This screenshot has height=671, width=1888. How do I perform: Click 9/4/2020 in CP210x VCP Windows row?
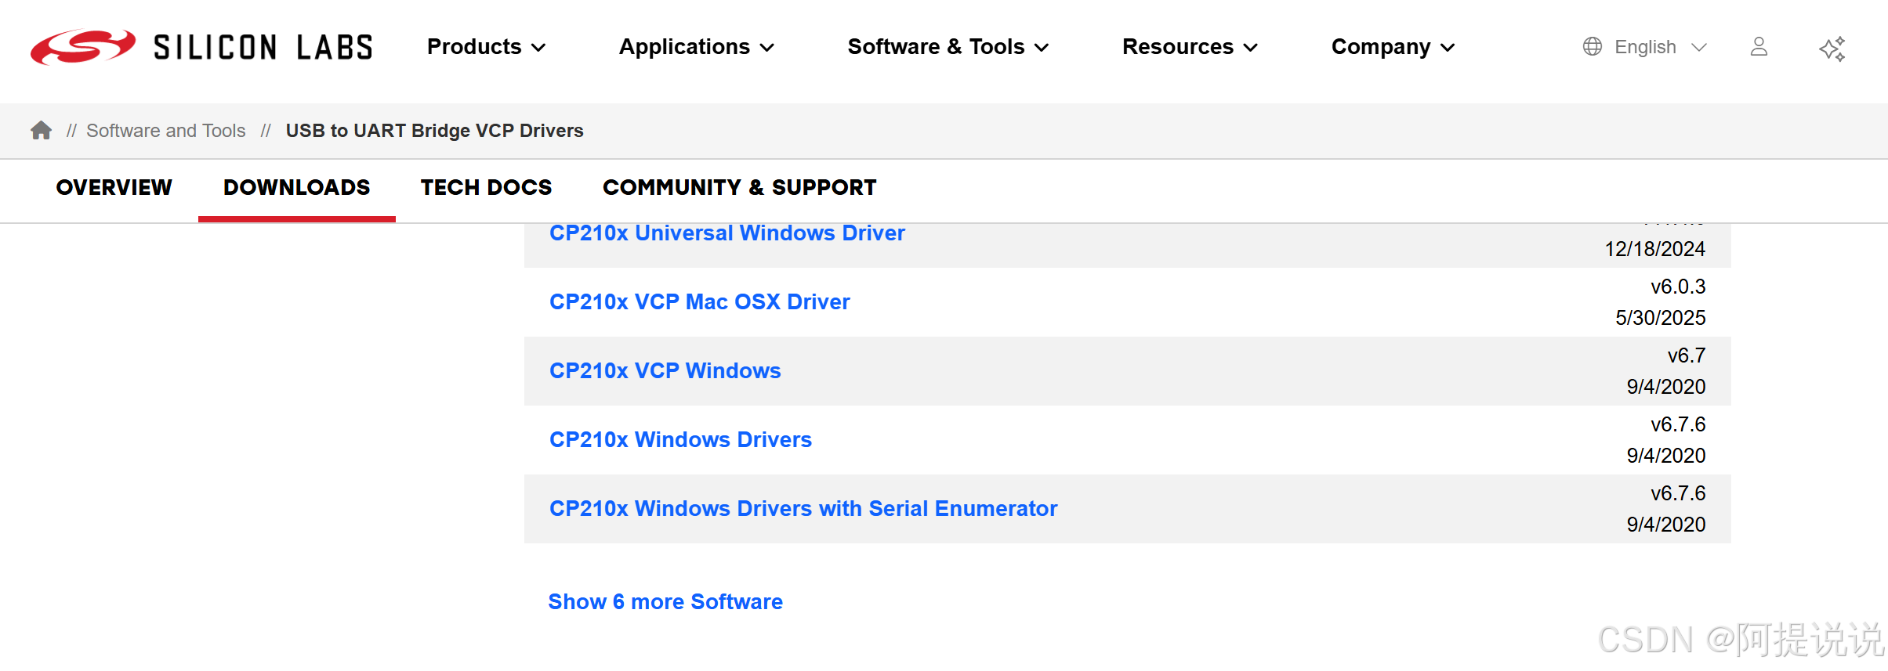click(1666, 387)
